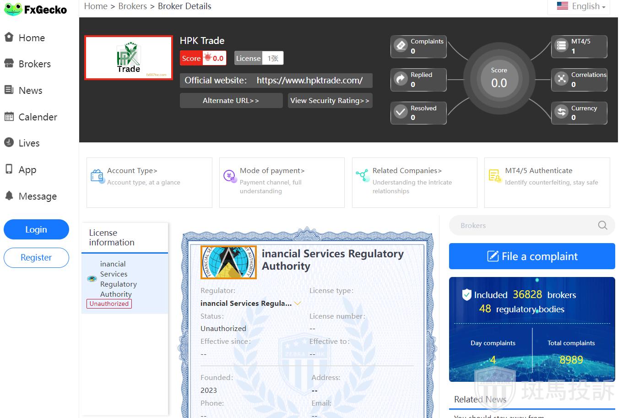Open the English language dropdown
Image resolution: width=623 pixels, height=418 pixels.
click(581, 6)
